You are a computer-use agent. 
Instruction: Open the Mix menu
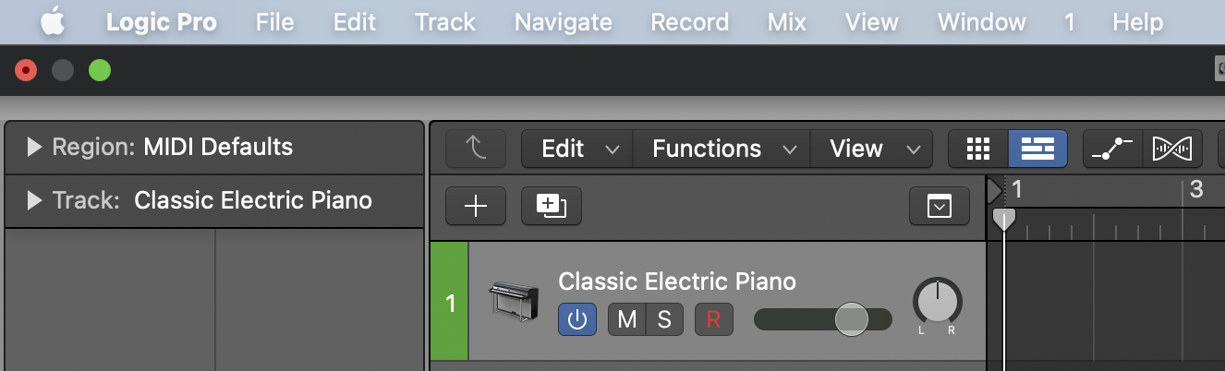point(787,21)
